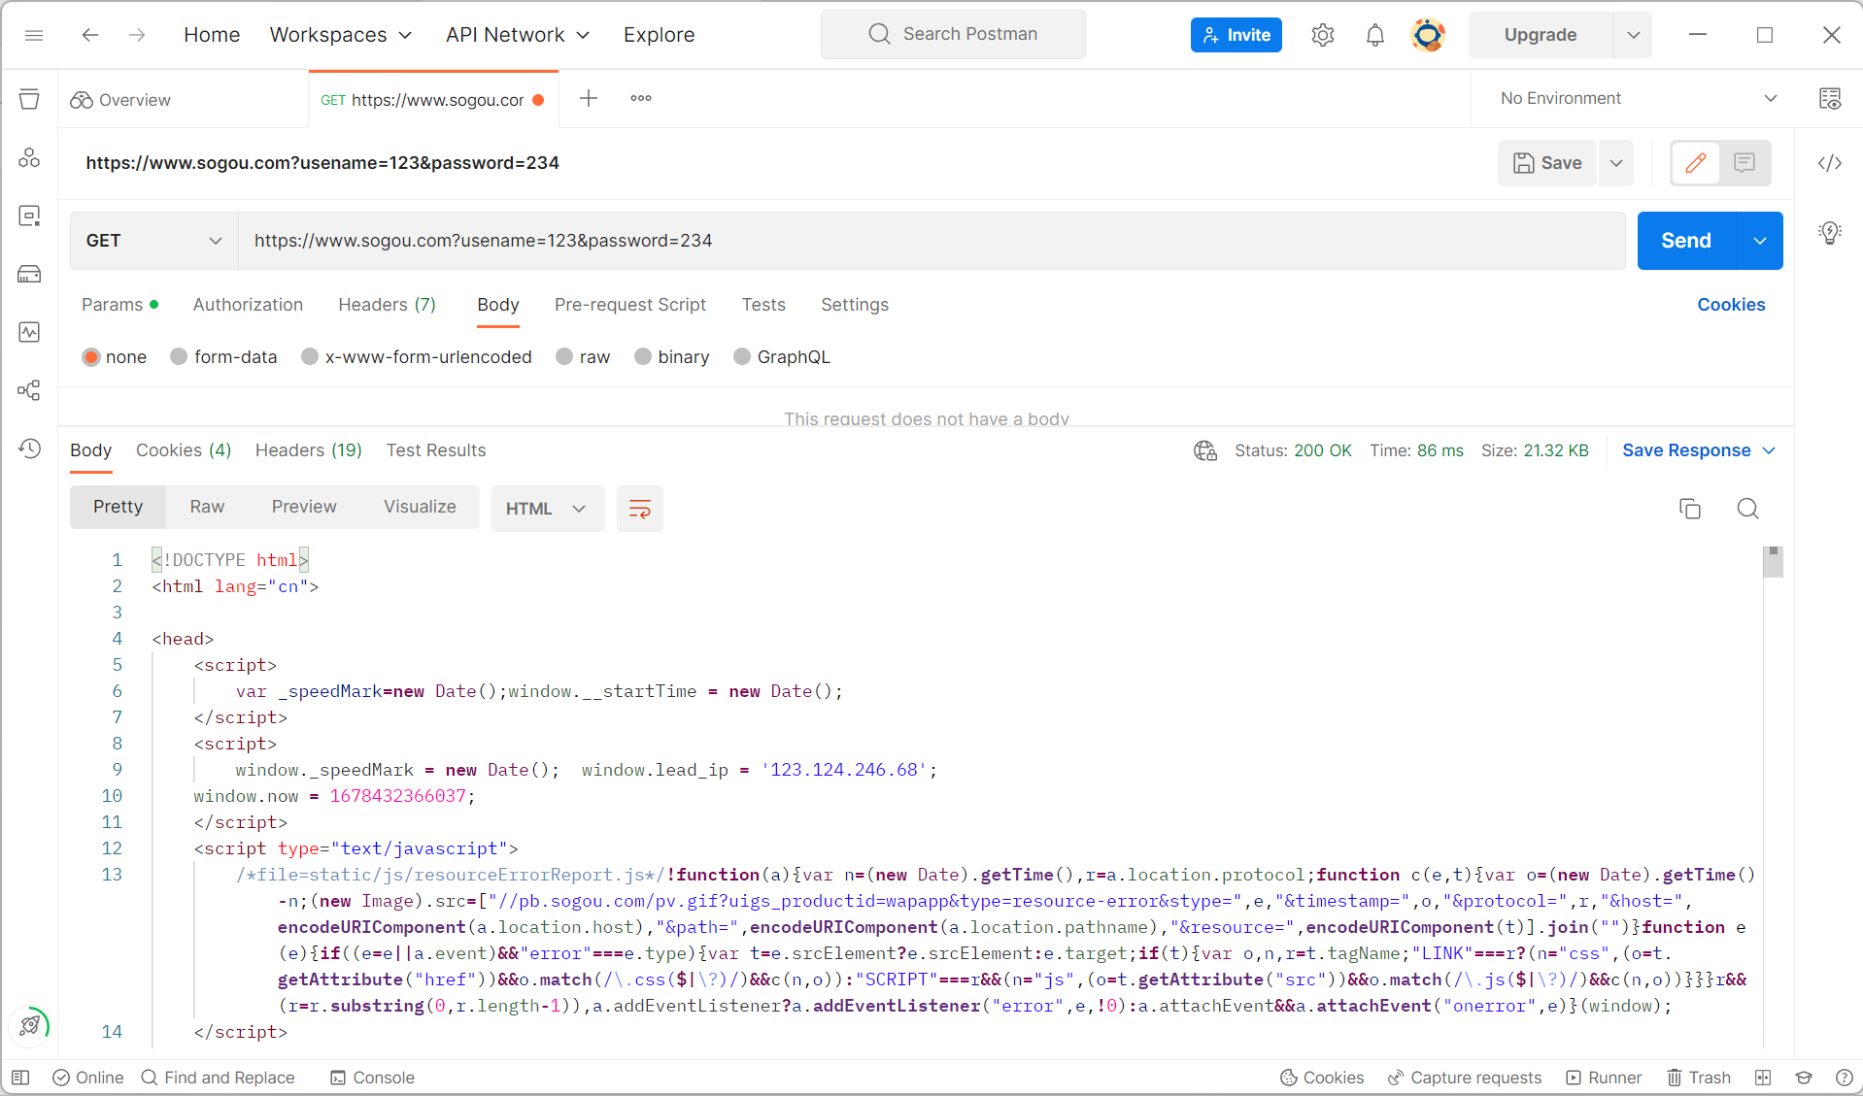Open the lightbulb related info panel
1863x1096 pixels.
tap(1830, 233)
